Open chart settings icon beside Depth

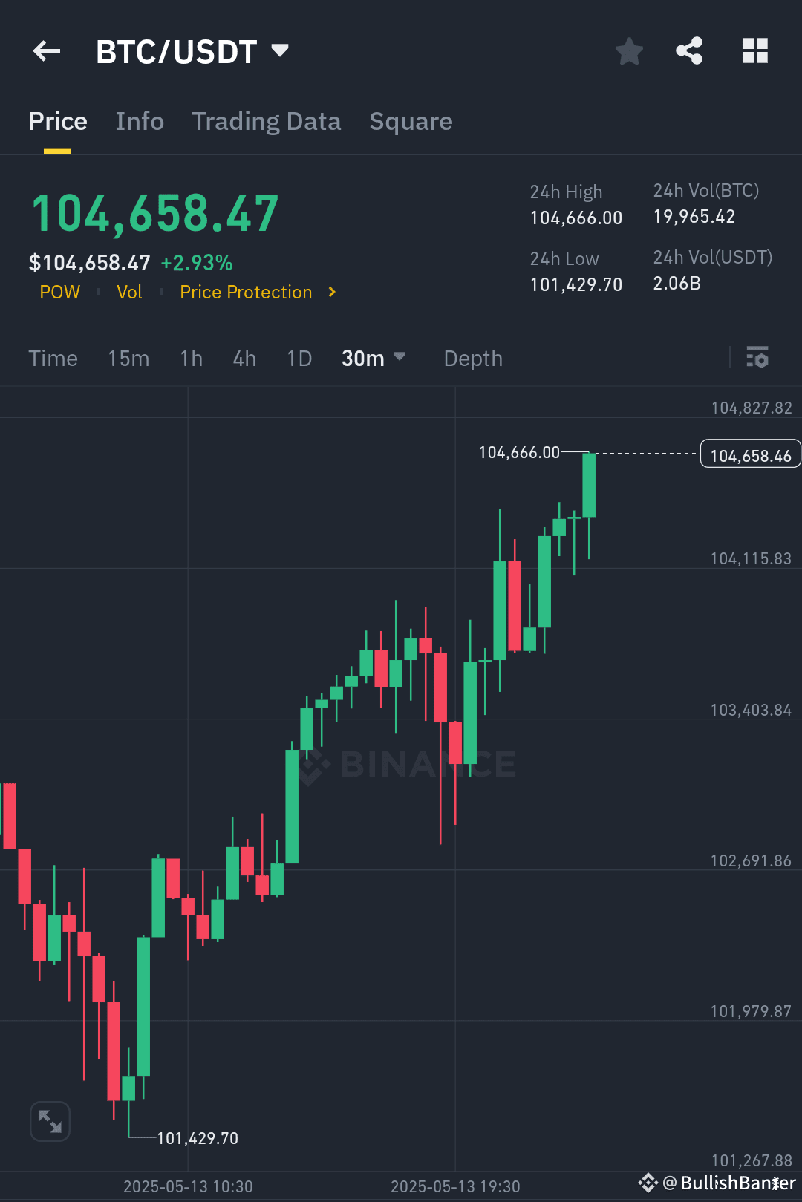pos(758,359)
